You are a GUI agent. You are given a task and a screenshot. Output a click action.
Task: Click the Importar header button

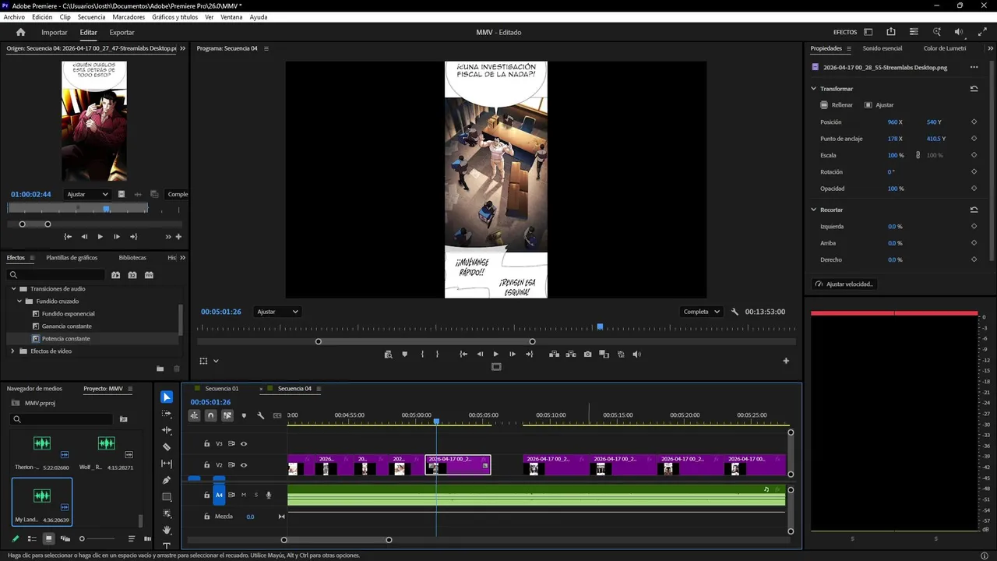[55, 32]
